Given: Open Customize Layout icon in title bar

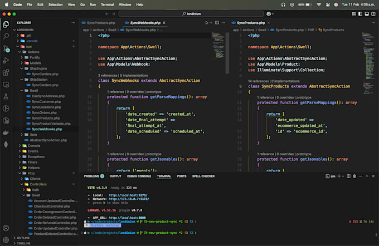Looking at the screenshot, I should coord(354,14).
